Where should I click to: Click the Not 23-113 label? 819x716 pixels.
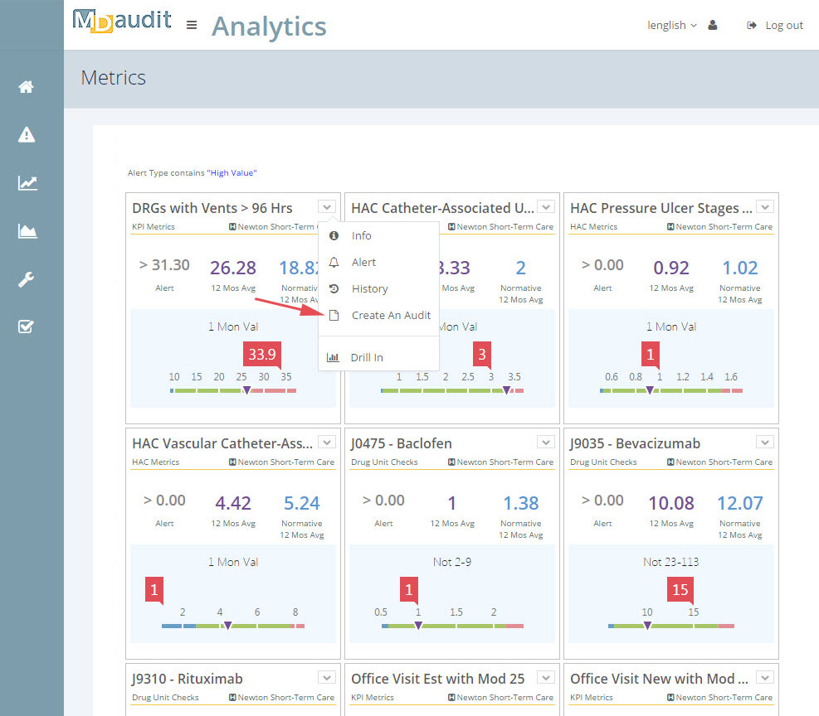click(670, 562)
